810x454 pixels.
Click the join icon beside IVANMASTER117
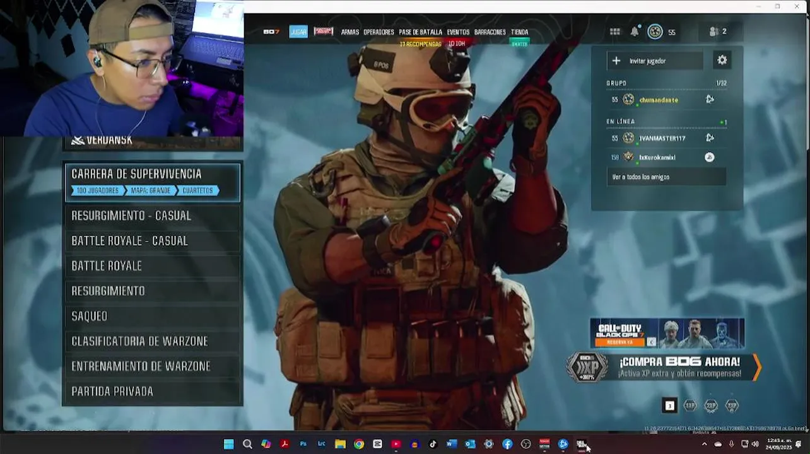(710, 137)
